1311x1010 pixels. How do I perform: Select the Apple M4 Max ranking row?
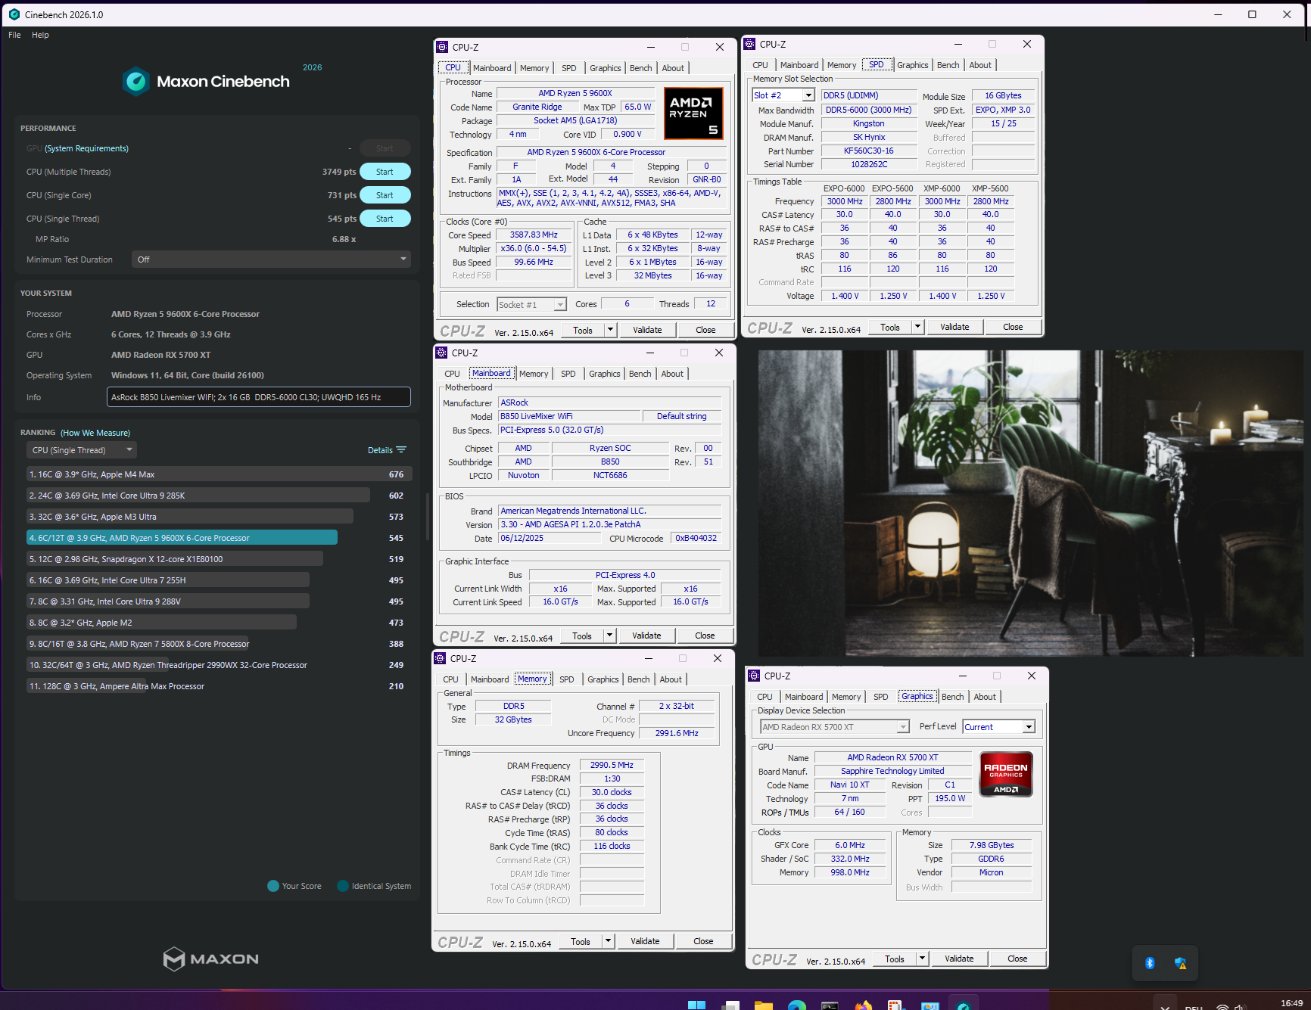point(218,474)
